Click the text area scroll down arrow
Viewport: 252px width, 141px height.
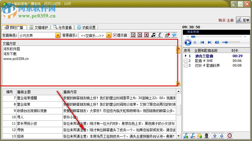[178, 83]
